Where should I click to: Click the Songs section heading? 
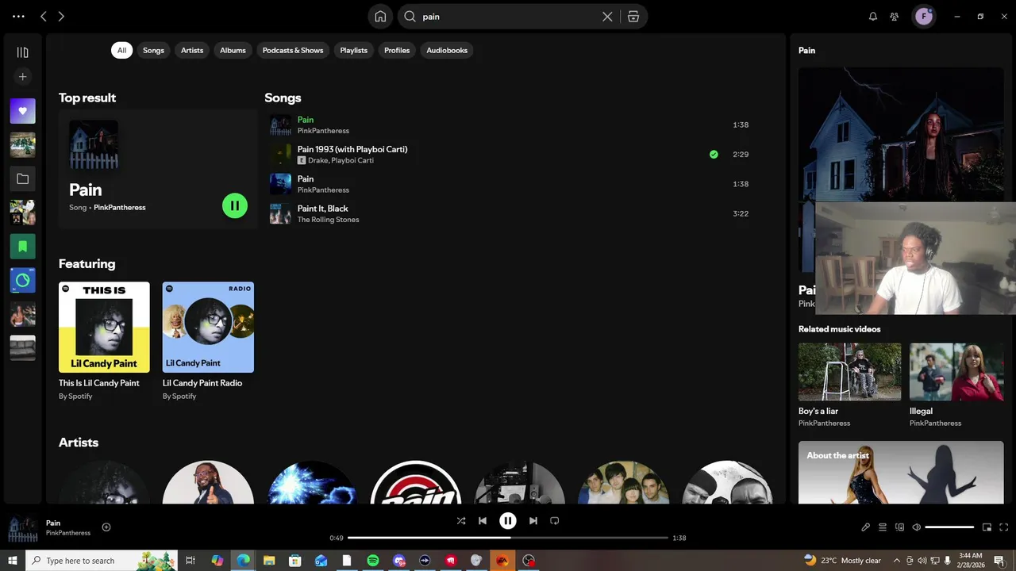coord(283,98)
